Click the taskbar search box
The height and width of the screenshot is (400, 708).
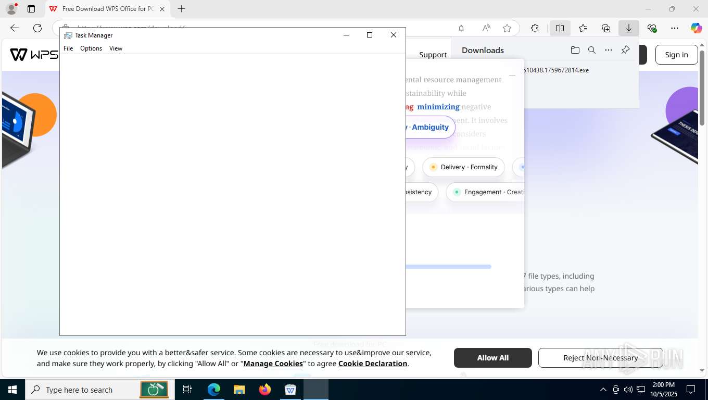(x=99, y=390)
